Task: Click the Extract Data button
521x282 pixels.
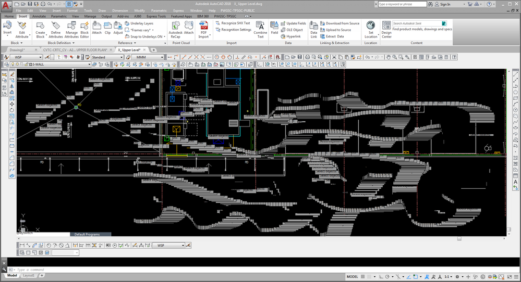Action: tap(332, 36)
